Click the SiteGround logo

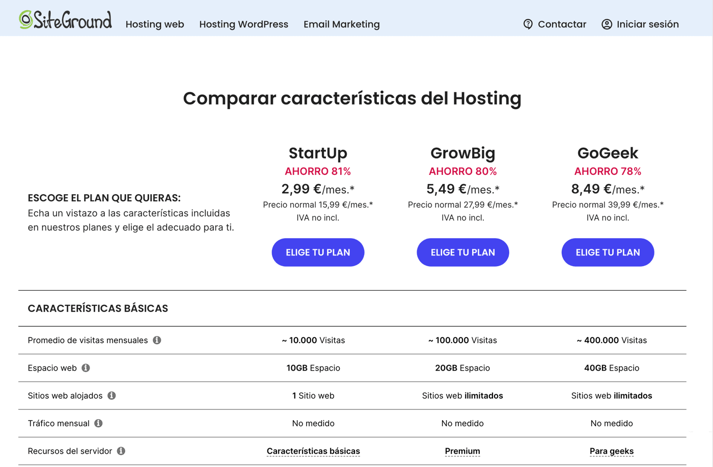65,20
